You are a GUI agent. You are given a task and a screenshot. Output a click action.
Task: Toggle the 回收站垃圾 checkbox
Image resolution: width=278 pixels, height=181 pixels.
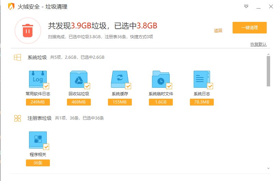point(87,86)
